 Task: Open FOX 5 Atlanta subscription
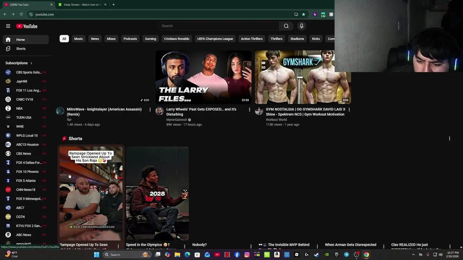(x=26, y=181)
